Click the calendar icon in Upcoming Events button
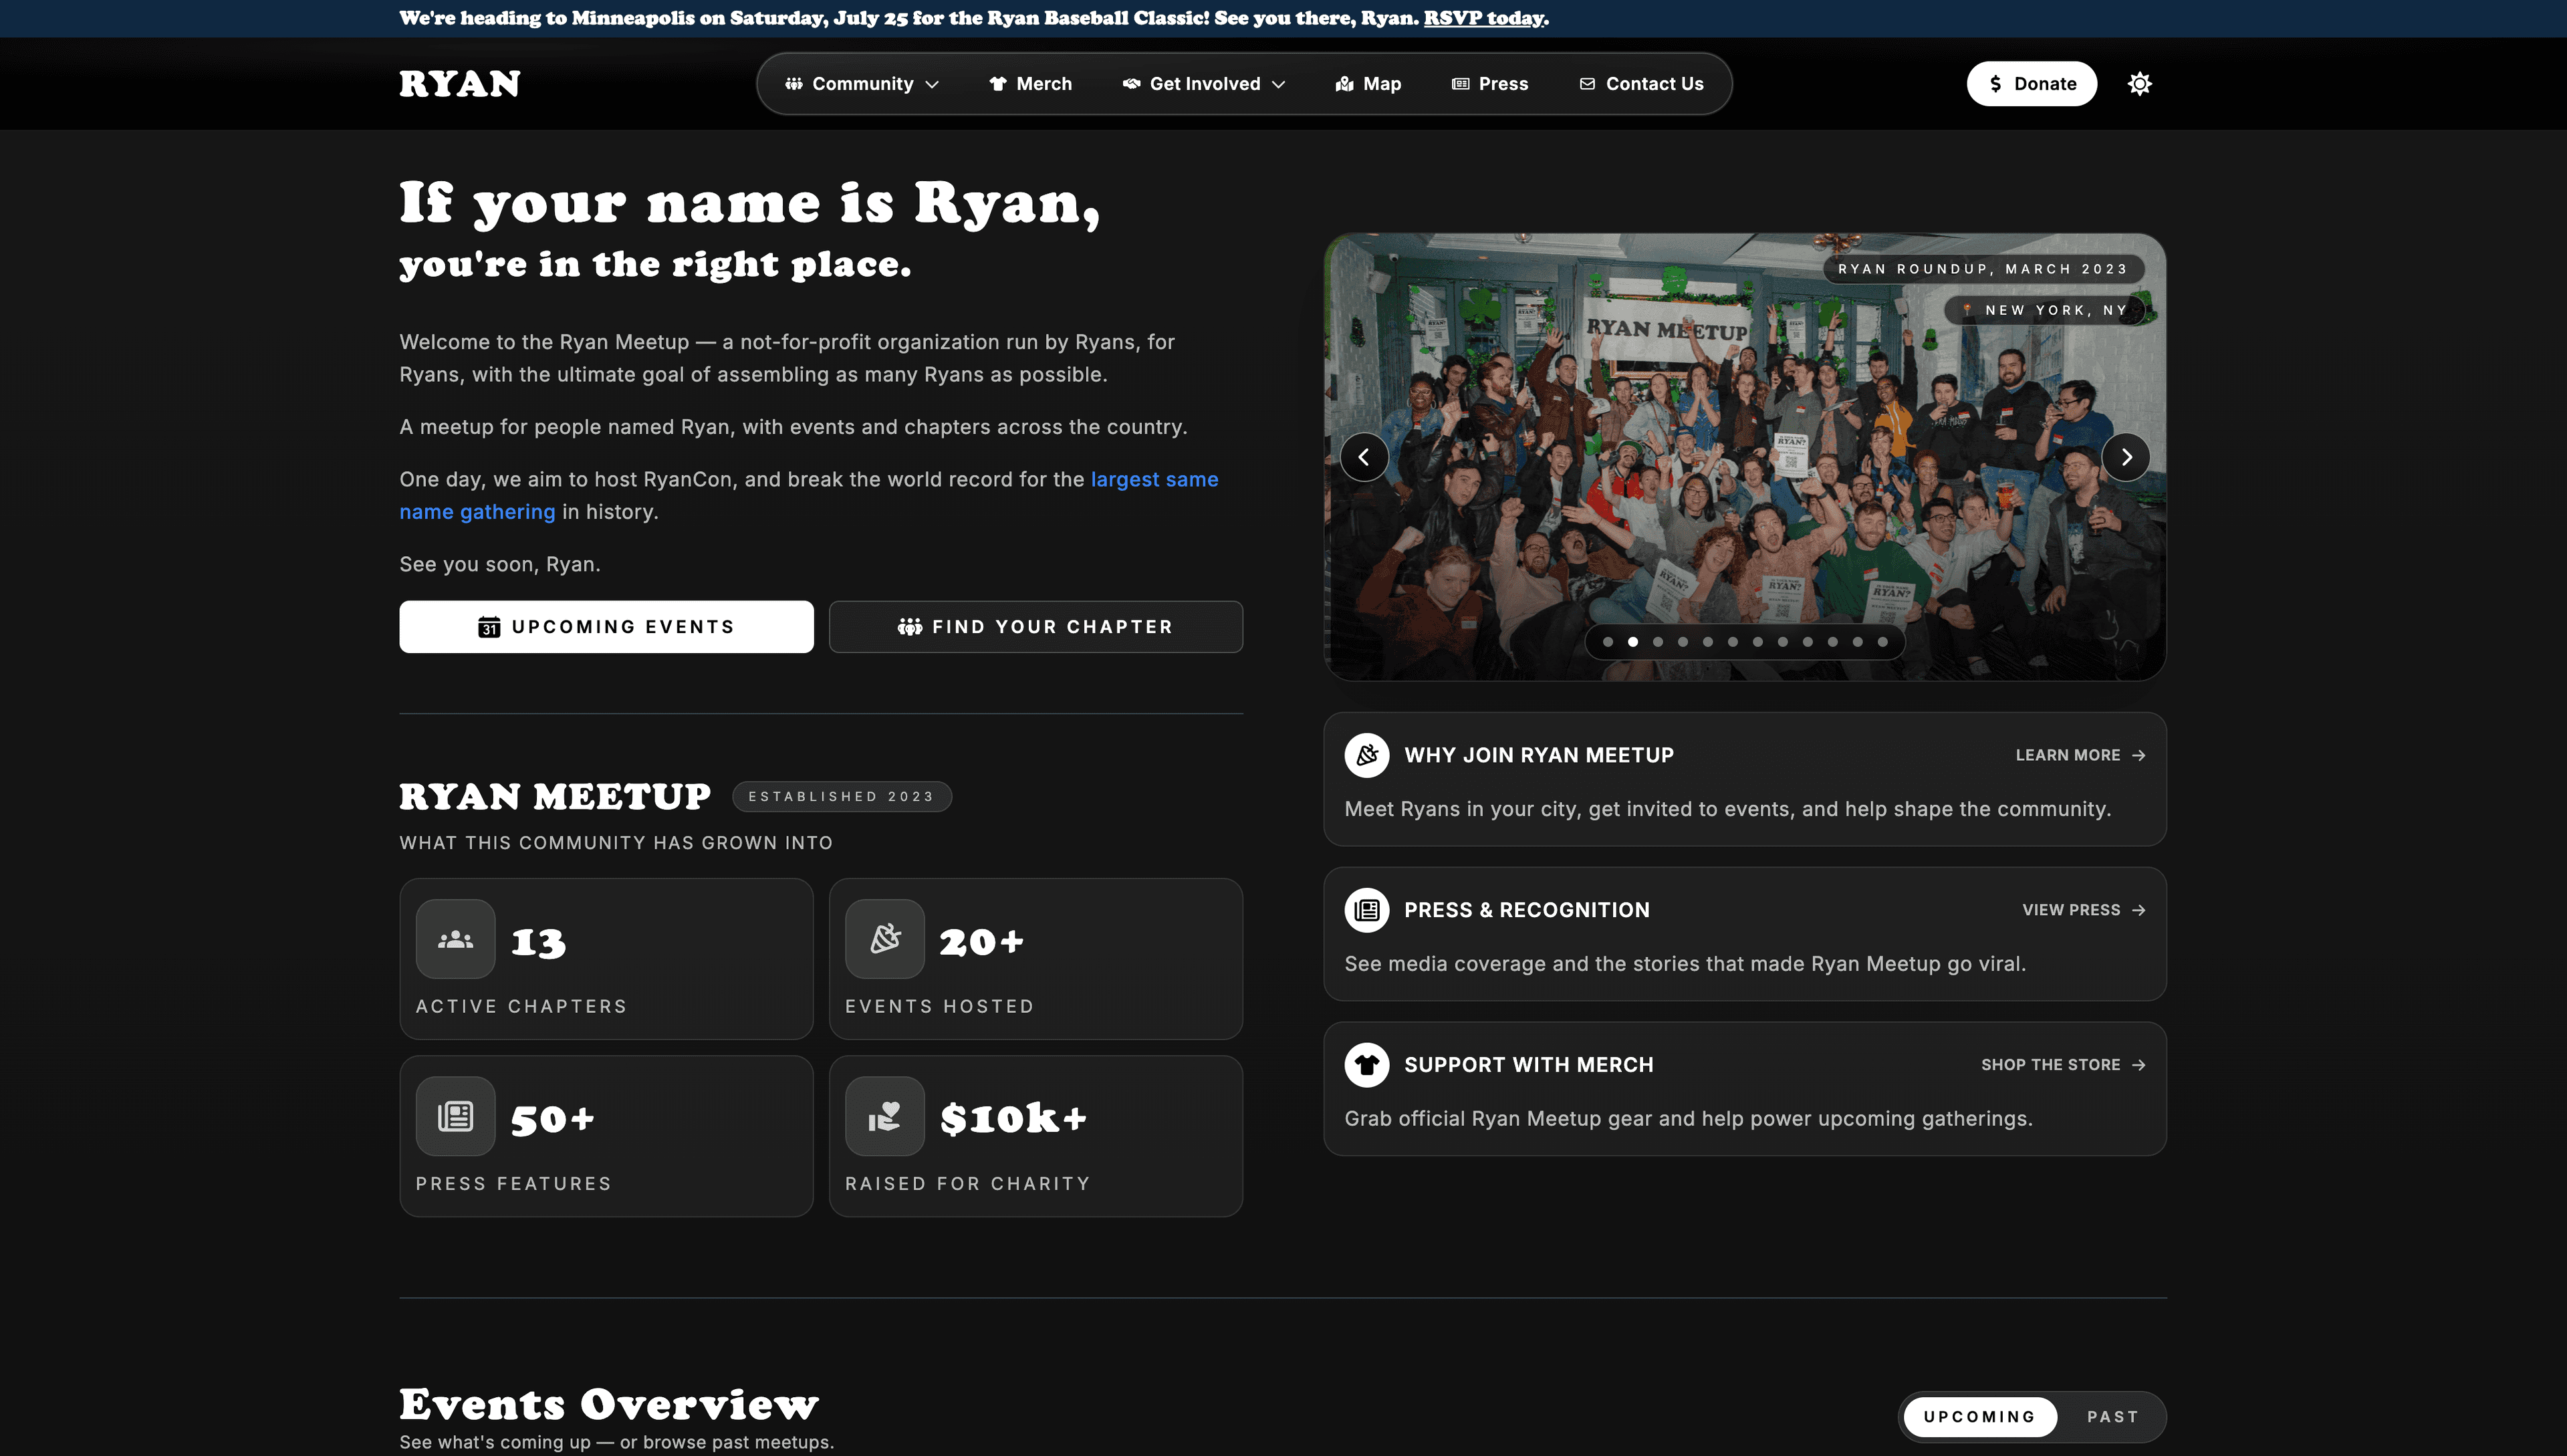Viewport: 2567px width, 1456px height. (x=487, y=627)
